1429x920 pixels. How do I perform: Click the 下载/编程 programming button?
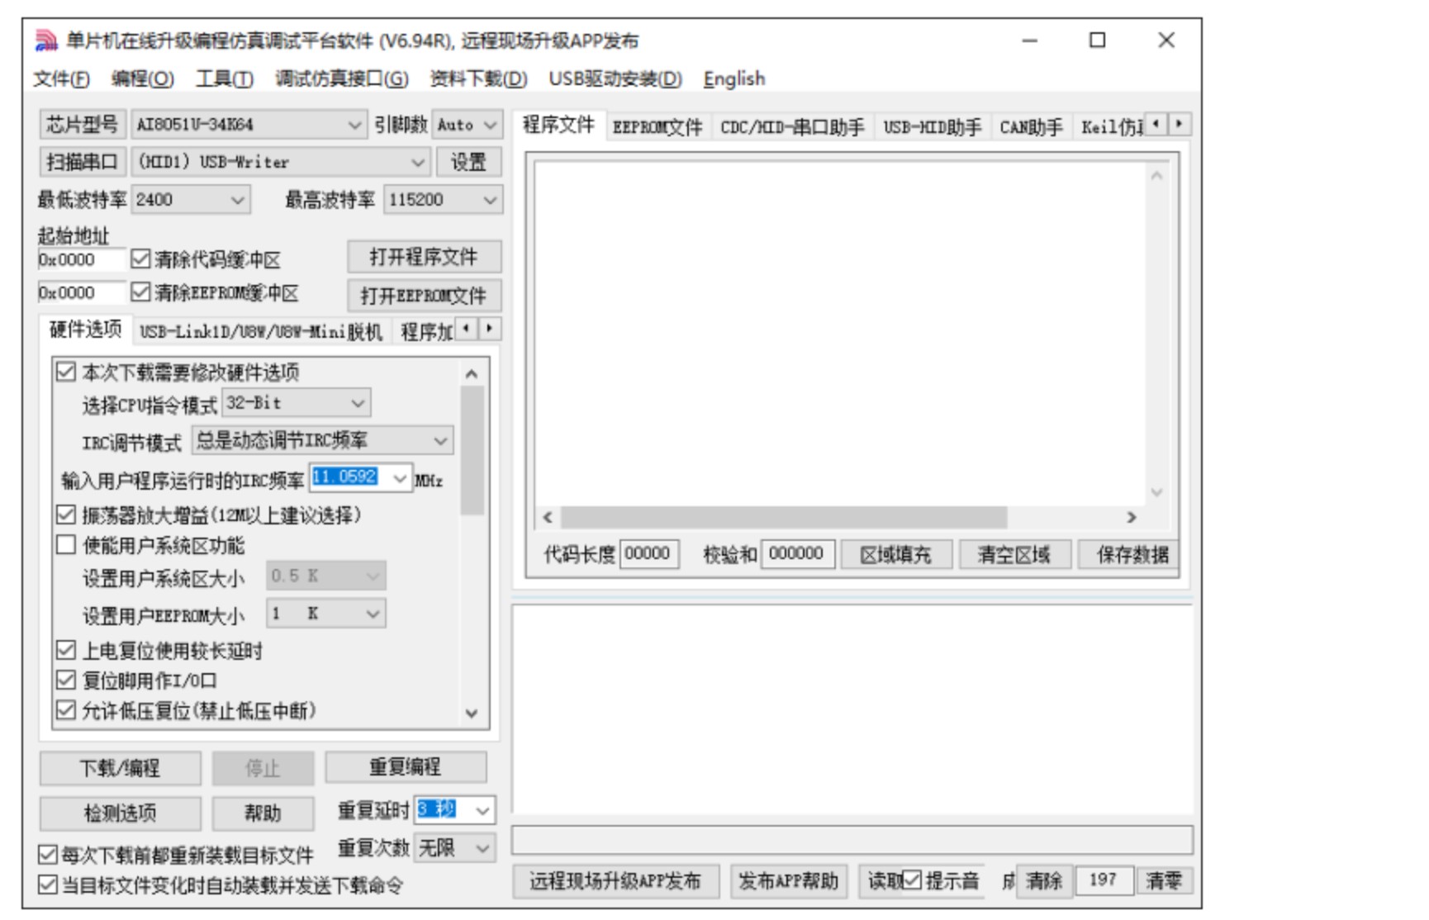click(x=120, y=767)
